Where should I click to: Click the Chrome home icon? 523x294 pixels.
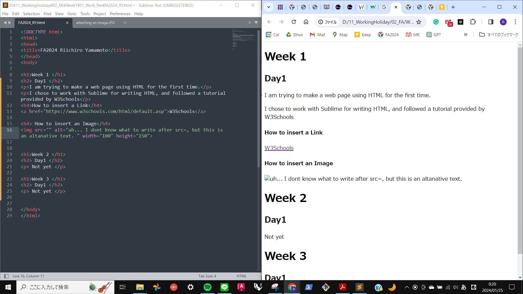click(306, 22)
